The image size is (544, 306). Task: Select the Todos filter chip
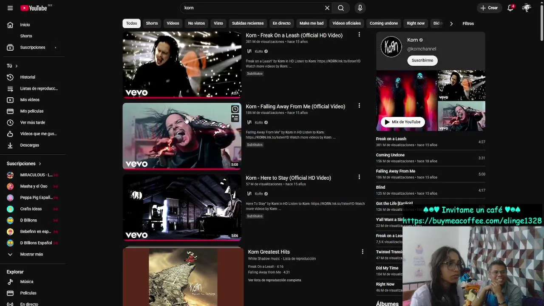(131, 23)
